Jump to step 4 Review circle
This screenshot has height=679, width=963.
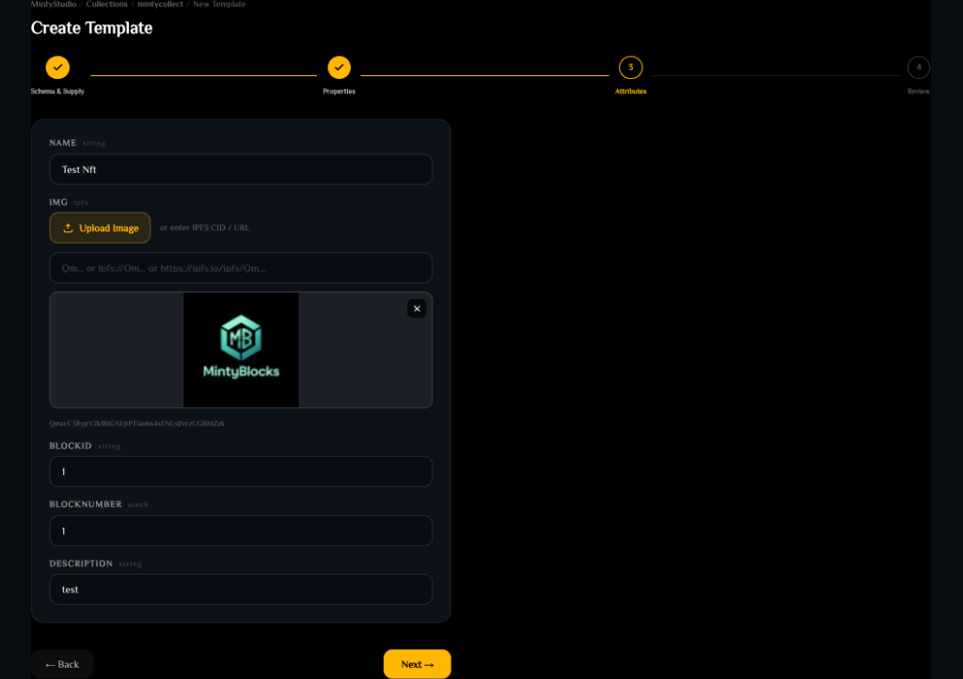pos(918,68)
